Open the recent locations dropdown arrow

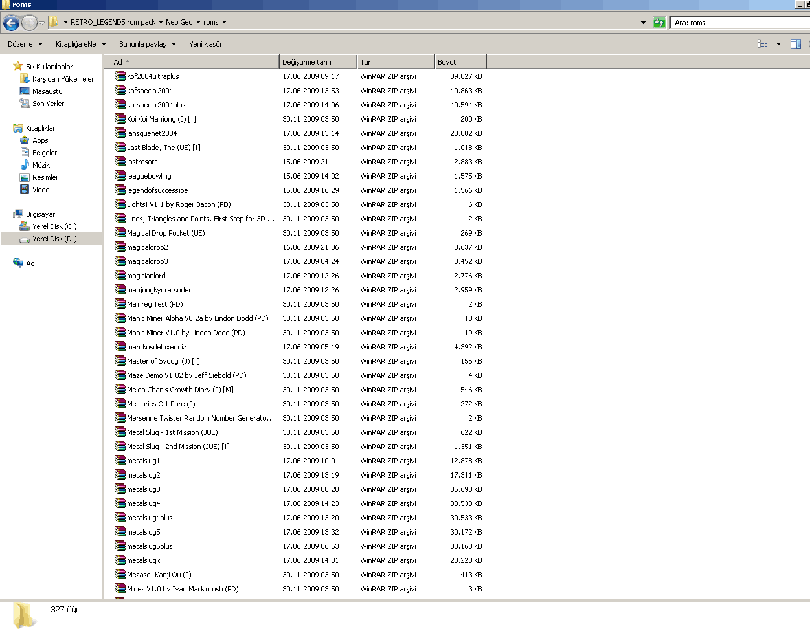41,23
